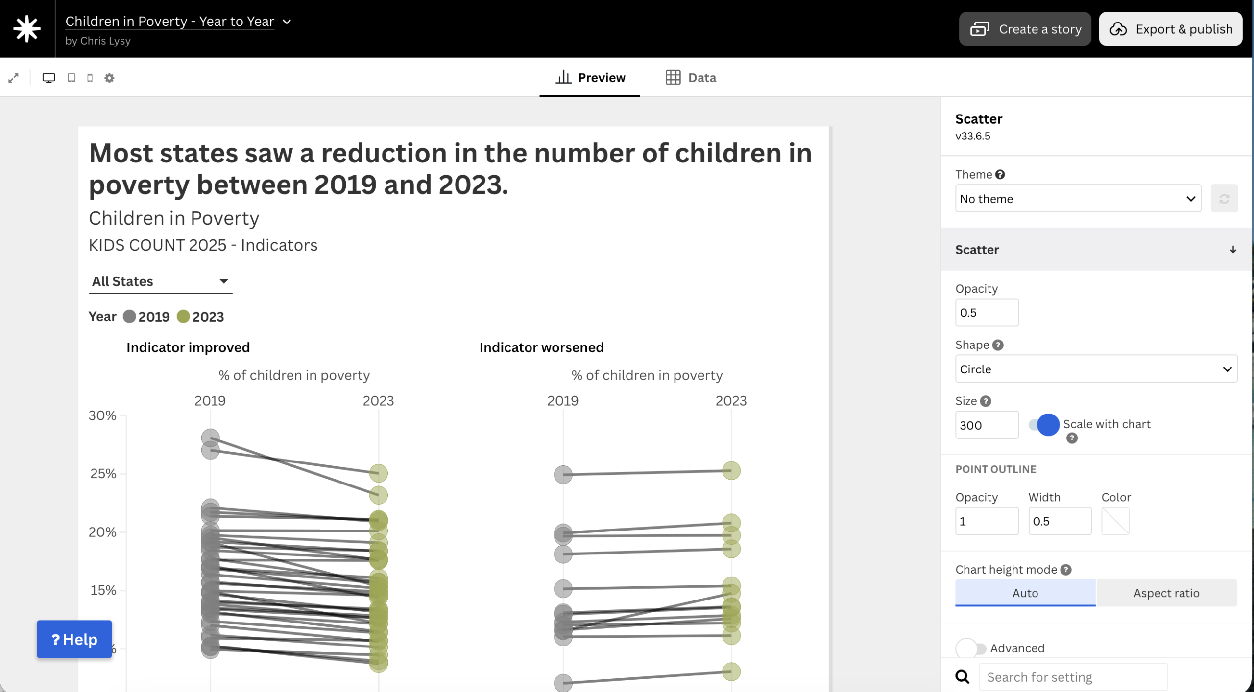Screen dimensions: 1254x692
Task: Select tablet preview mode icon
Action: pos(72,78)
